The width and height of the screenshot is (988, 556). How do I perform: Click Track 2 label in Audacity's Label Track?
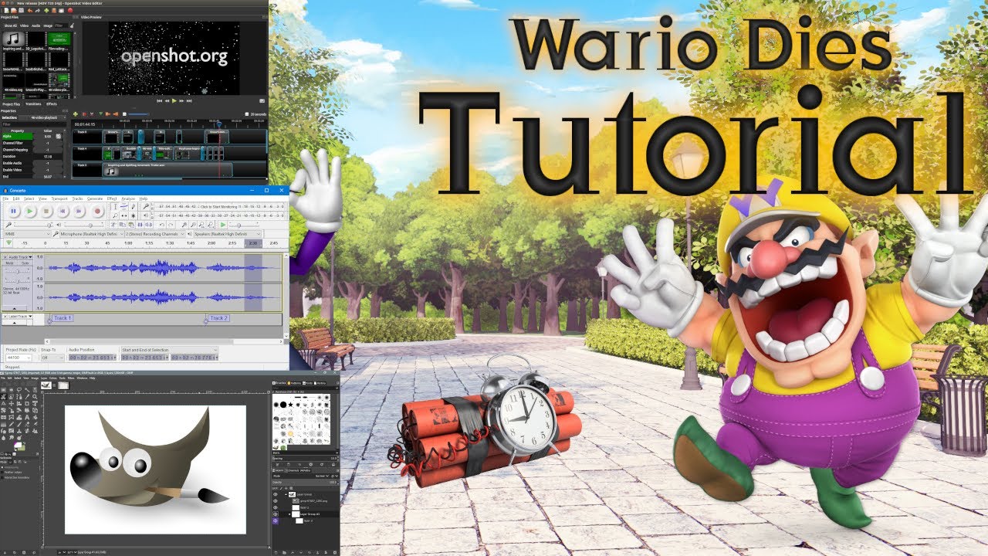click(x=219, y=318)
